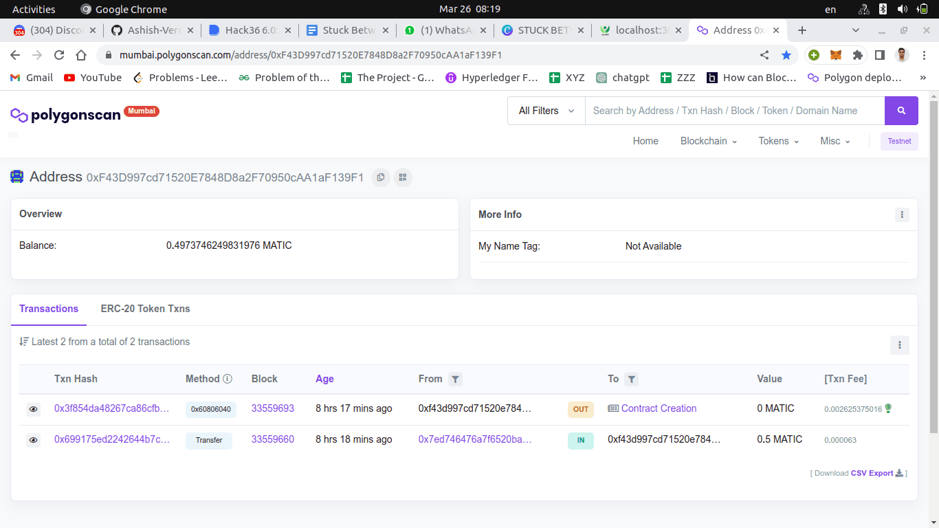Open block 33559693
Viewport: 939px width, 528px height.
[x=273, y=408]
